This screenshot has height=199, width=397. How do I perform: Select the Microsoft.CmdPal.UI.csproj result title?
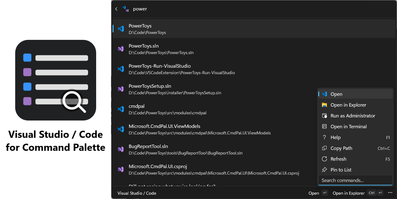pyautogui.click(x=158, y=167)
